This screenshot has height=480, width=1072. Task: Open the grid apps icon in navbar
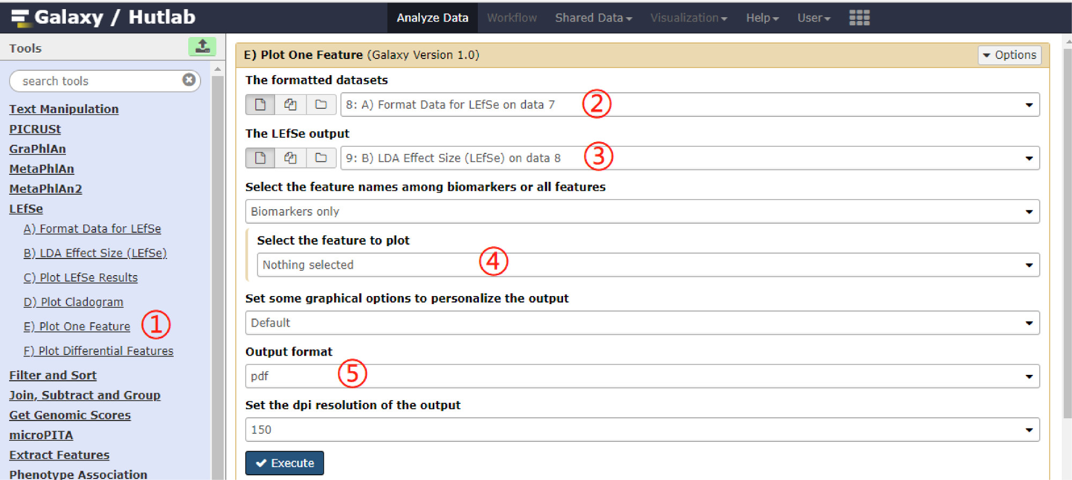[859, 18]
